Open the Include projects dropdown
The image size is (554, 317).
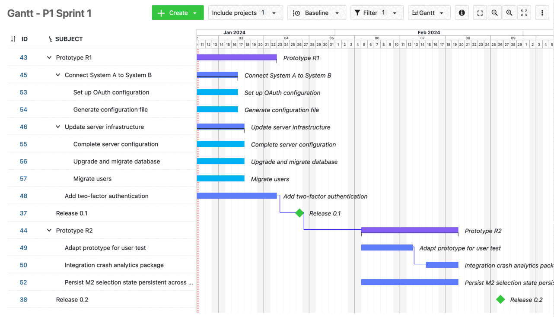[x=245, y=13]
